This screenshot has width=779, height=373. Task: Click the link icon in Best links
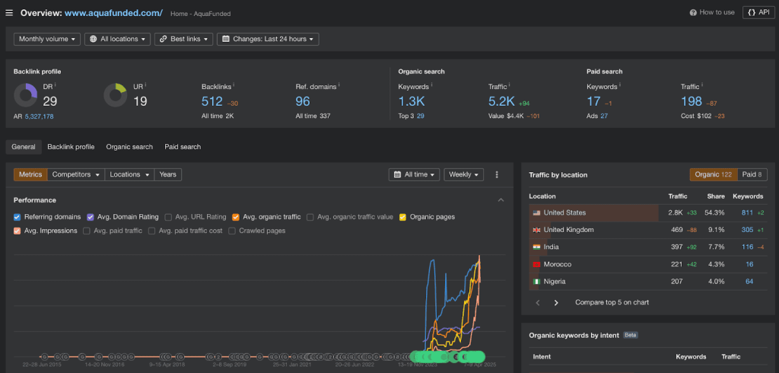[163, 39]
